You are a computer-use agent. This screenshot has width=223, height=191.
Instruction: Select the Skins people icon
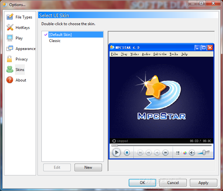(10, 69)
